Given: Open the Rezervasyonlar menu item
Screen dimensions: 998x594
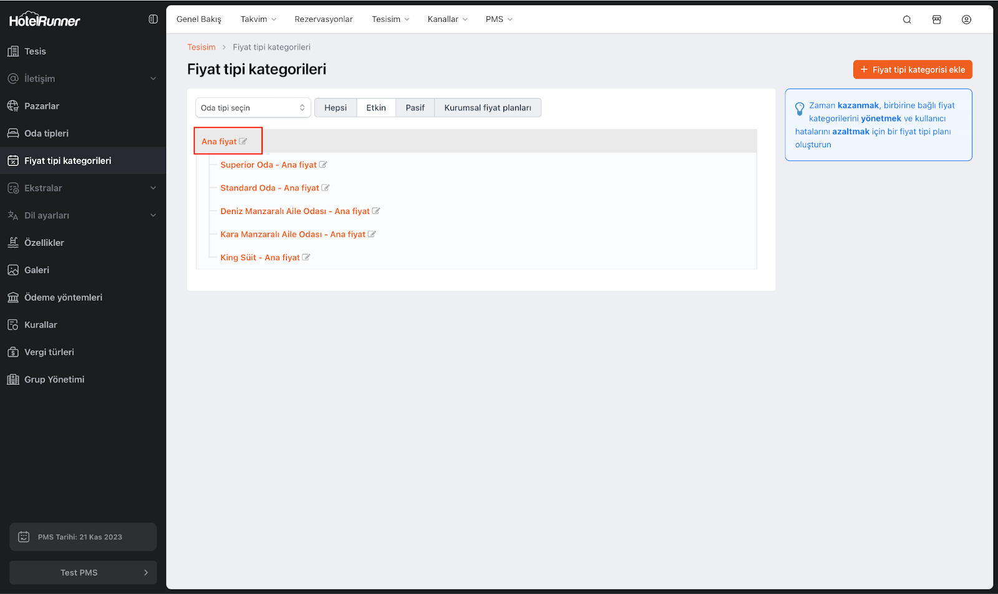Looking at the screenshot, I should coord(323,19).
